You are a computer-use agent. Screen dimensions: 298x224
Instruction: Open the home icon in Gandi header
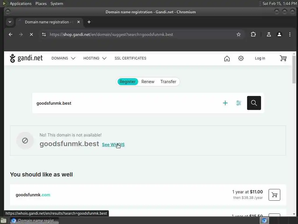point(227,58)
